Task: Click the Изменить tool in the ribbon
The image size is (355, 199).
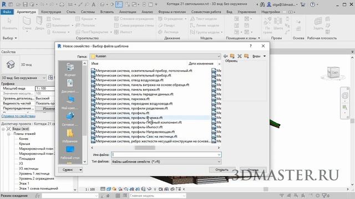Action: [9, 24]
